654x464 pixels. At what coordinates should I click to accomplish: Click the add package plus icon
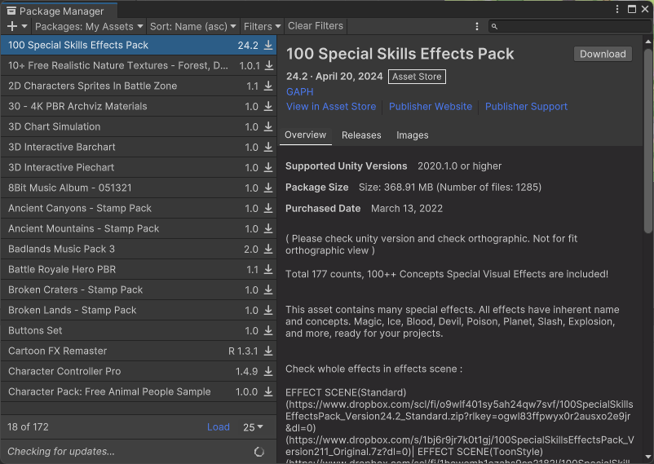pos(12,27)
